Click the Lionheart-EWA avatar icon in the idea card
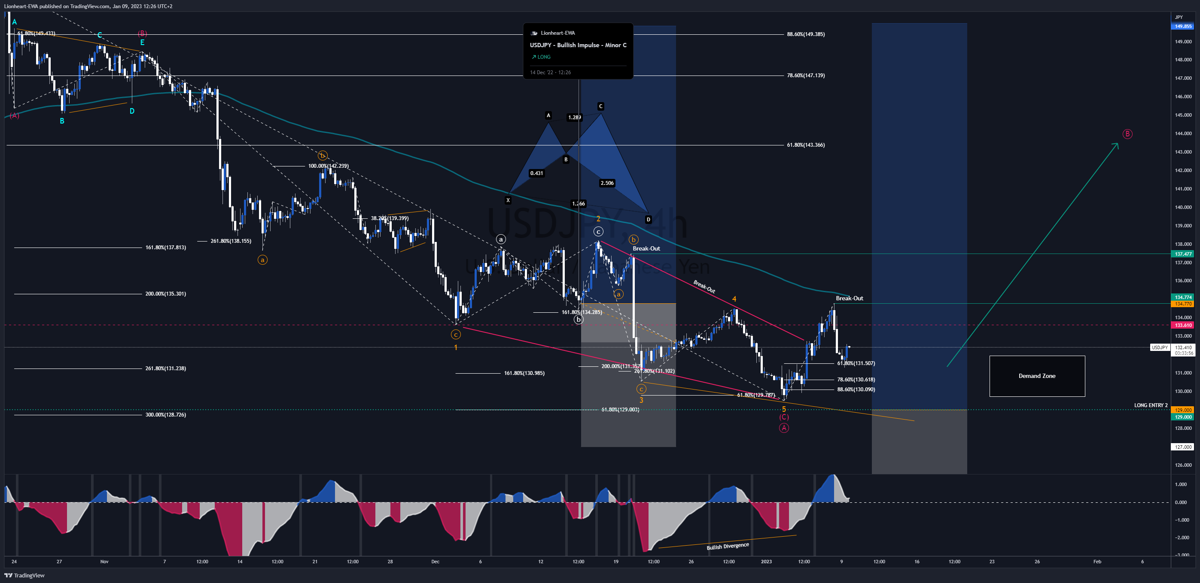This screenshot has width=1200, height=583. (x=534, y=33)
